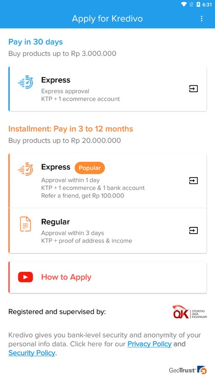Tap the arrow icon for Regular option

(193, 230)
